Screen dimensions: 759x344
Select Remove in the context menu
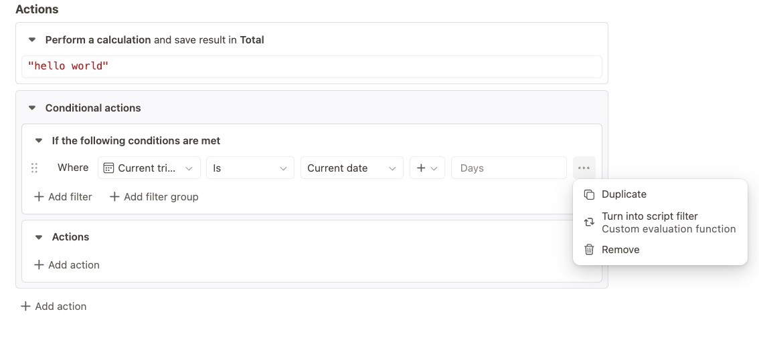tap(620, 250)
